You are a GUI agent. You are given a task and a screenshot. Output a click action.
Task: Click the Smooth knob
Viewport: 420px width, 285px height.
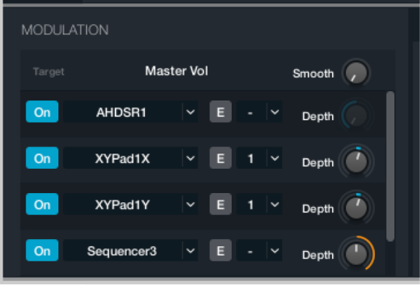(356, 73)
